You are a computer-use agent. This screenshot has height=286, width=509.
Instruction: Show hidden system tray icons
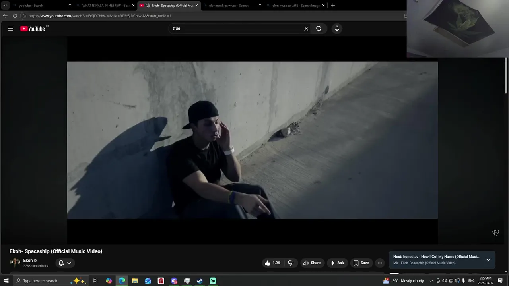pos(432,281)
